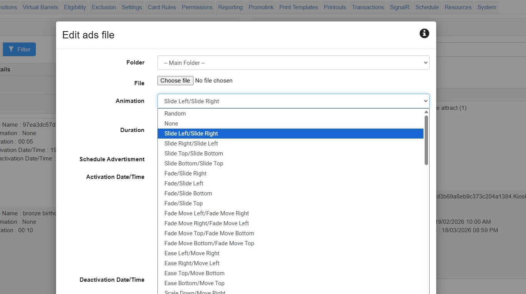Image resolution: width=526 pixels, height=294 pixels.
Task: Select None animation option
Action: [171, 124]
